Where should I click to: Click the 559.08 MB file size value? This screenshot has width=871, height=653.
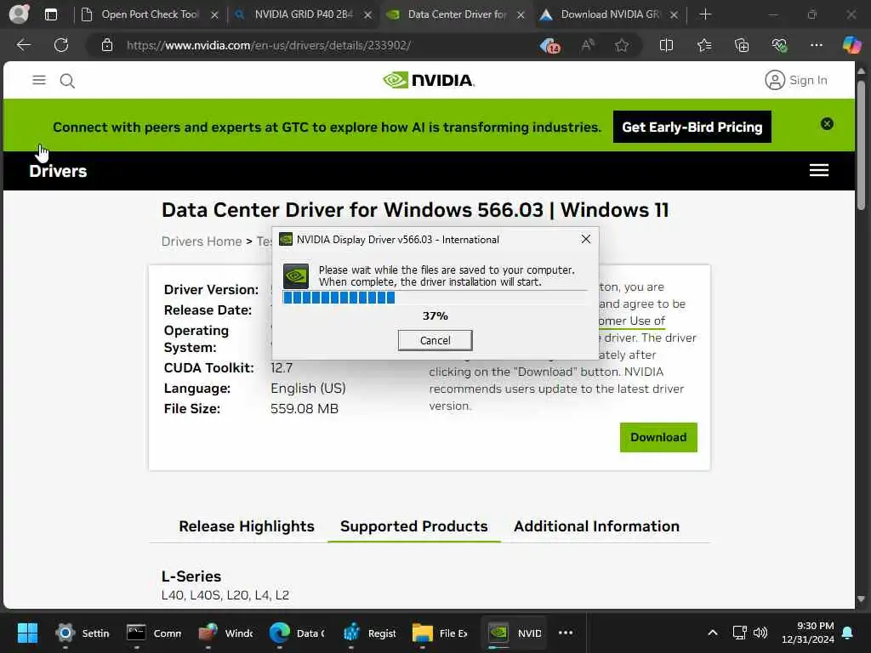(305, 409)
